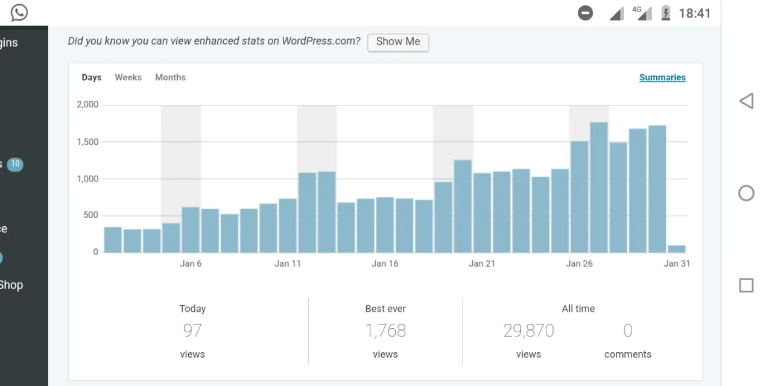Click the 500 y-axis label
Image resolution: width=772 pixels, height=386 pixels.
[x=90, y=215]
